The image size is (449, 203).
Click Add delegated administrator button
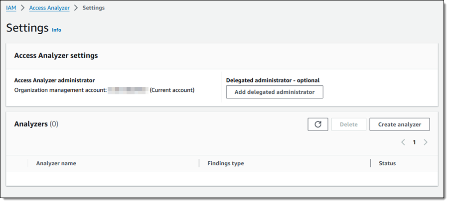tap(275, 92)
